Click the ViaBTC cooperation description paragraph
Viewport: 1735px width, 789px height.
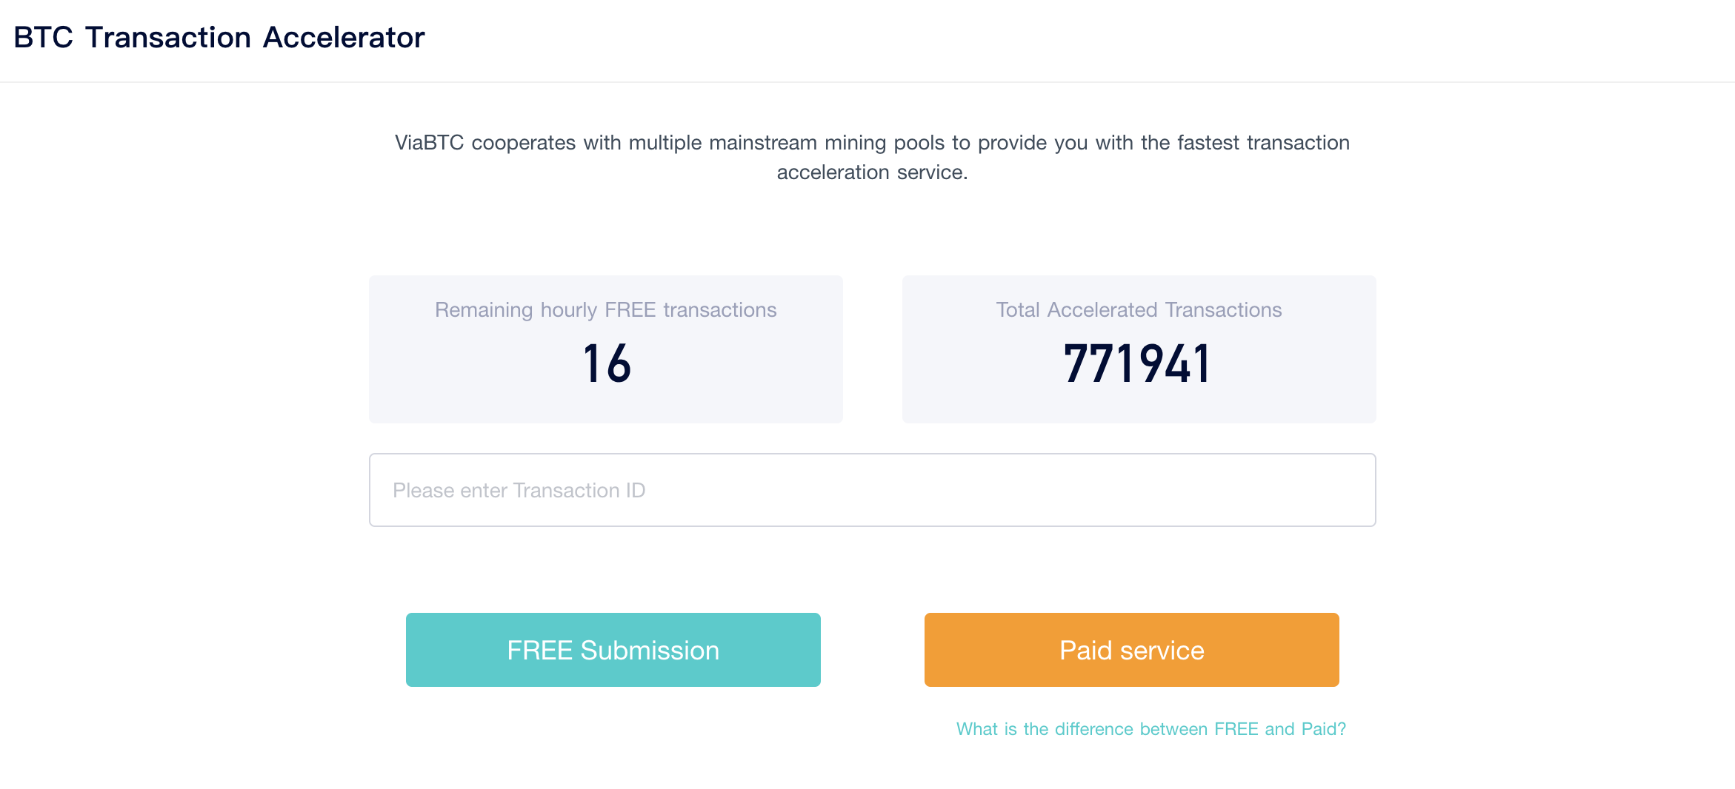[872, 157]
